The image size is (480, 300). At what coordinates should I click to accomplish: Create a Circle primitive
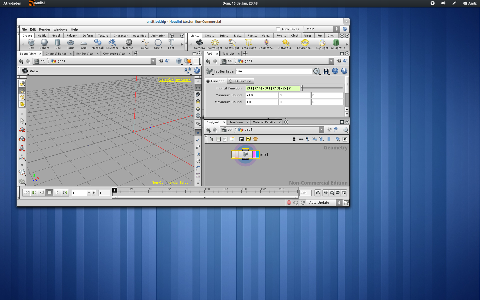(x=158, y=44)
